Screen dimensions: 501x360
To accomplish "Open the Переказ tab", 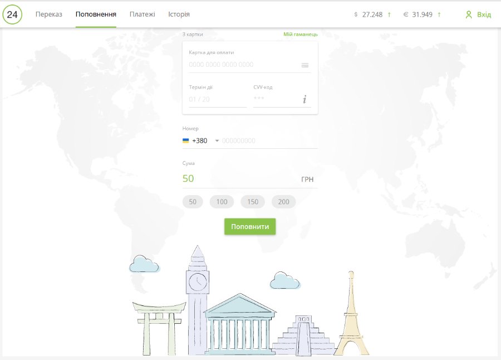I will (x=49, y=14).
